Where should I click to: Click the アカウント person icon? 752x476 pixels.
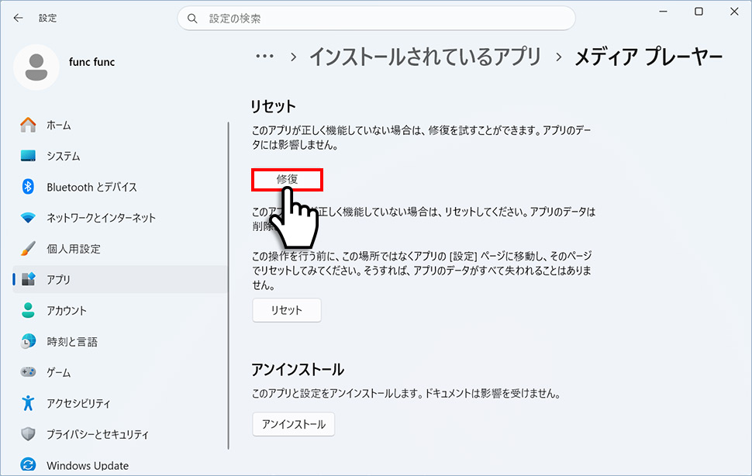click(x=28, y=310)
